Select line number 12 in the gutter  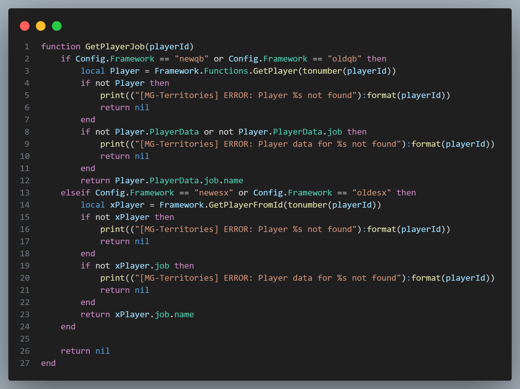coord(25,181)
